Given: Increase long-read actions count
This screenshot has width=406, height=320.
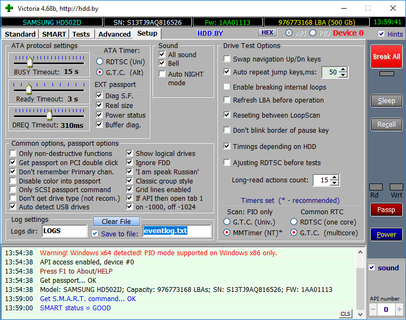Looking at the screenshot, I should (x=335, y=178).
